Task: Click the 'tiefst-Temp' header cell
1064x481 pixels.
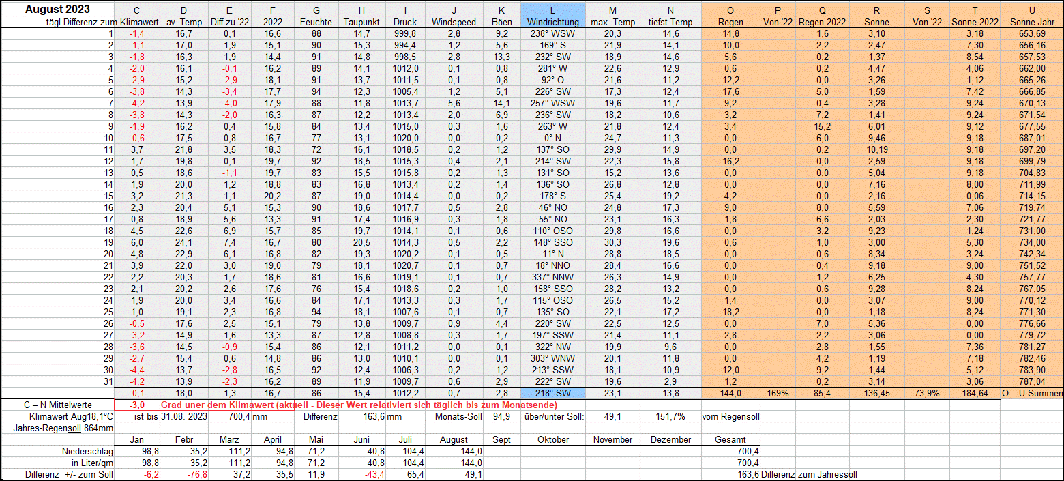Action: click(670, 22)
